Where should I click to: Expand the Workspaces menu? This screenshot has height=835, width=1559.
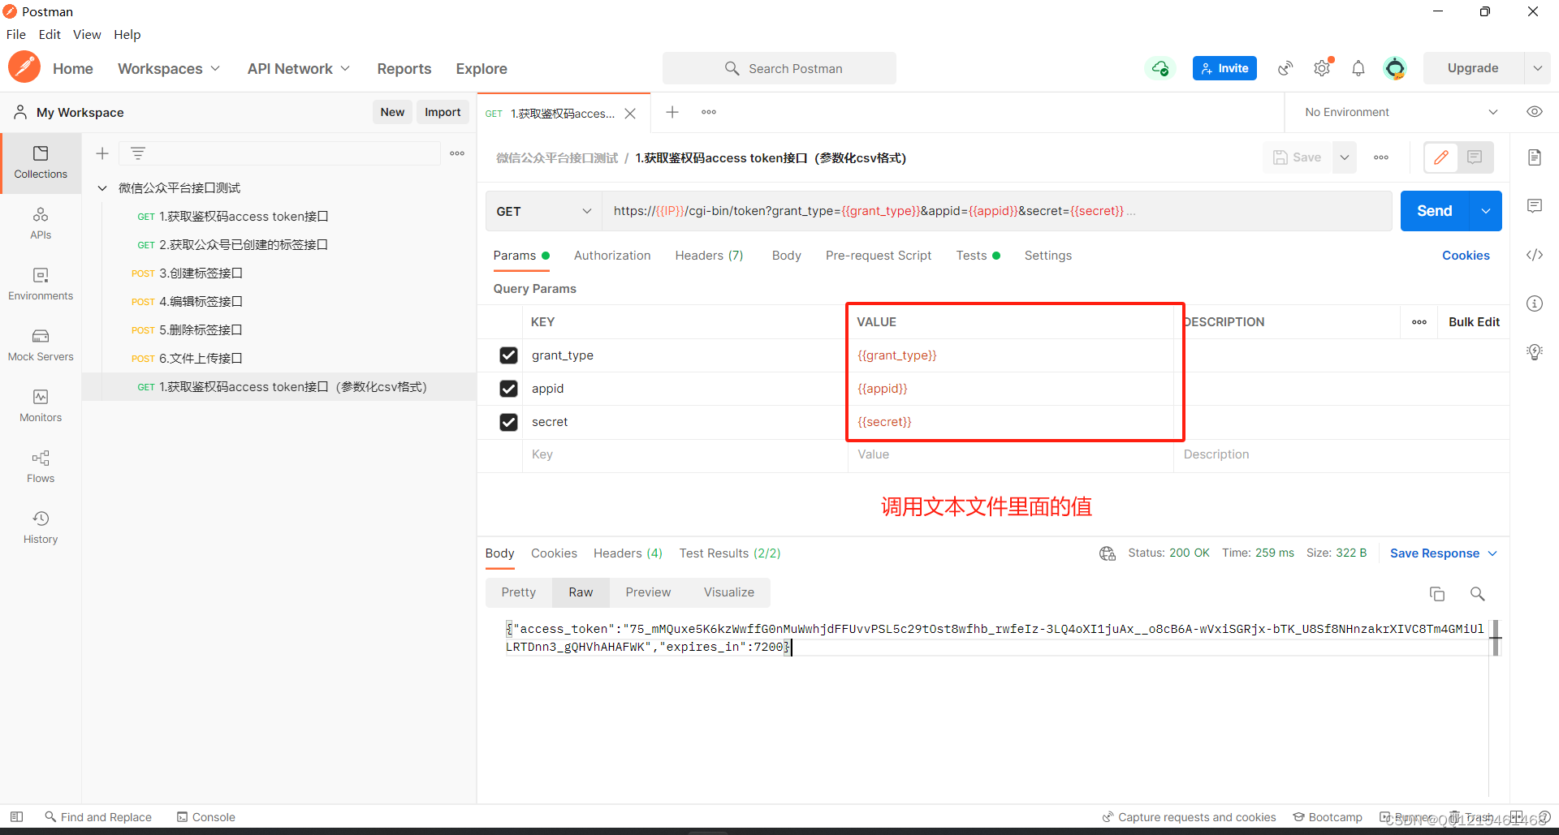pos(169,69)
